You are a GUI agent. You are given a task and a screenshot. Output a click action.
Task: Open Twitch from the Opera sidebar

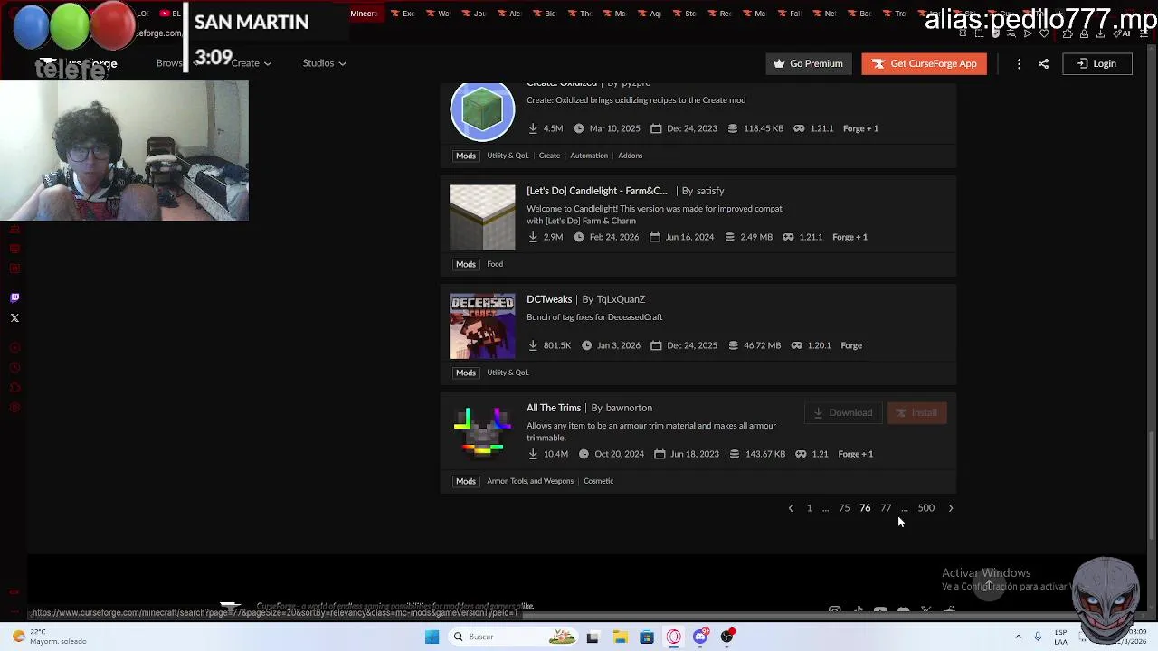click(x=14, y=297)
